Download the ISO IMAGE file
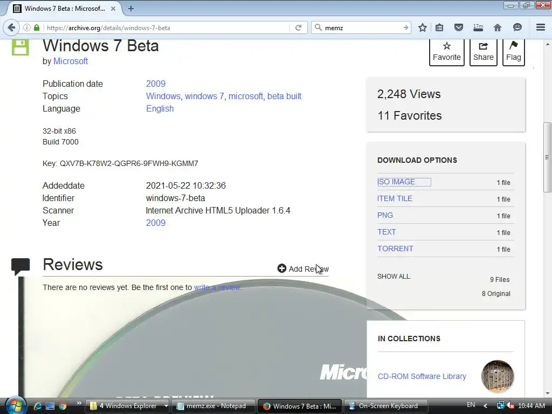552x414 pixels. (x=396, y=182)
